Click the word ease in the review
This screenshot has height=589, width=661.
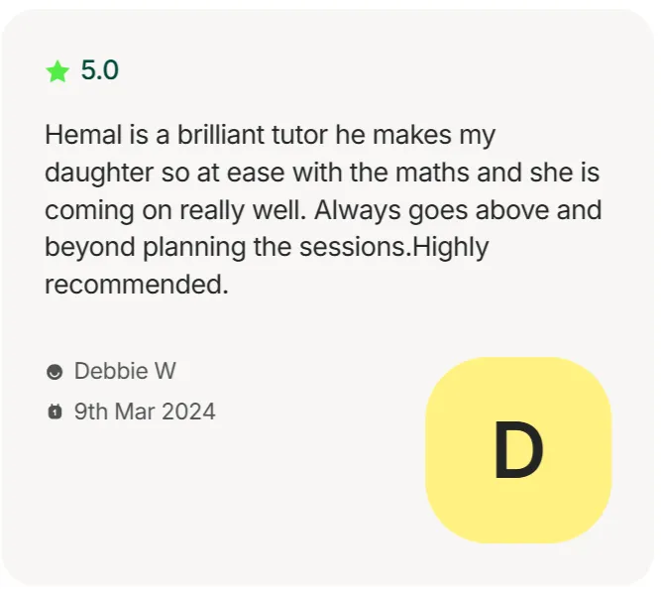tap(256, 173)
